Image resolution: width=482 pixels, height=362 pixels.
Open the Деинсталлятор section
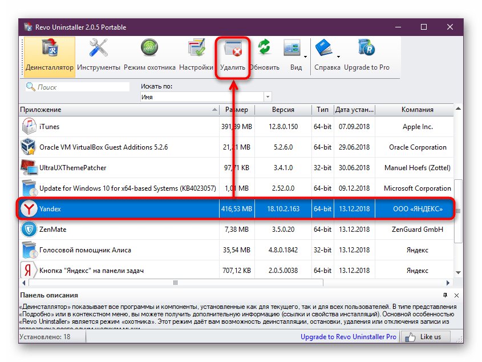point(50,57)
